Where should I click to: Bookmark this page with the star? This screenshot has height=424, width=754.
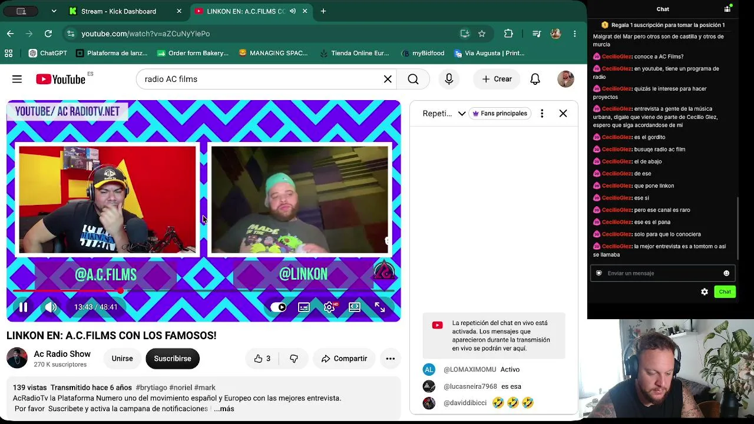tap(482, 34)
